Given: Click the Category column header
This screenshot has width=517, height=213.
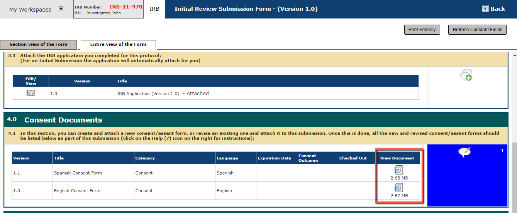Looking at the screenshot, I should 175,158.
